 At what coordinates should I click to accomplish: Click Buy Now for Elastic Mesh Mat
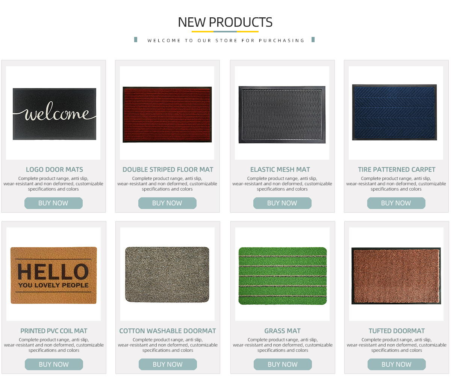point(282,203)
